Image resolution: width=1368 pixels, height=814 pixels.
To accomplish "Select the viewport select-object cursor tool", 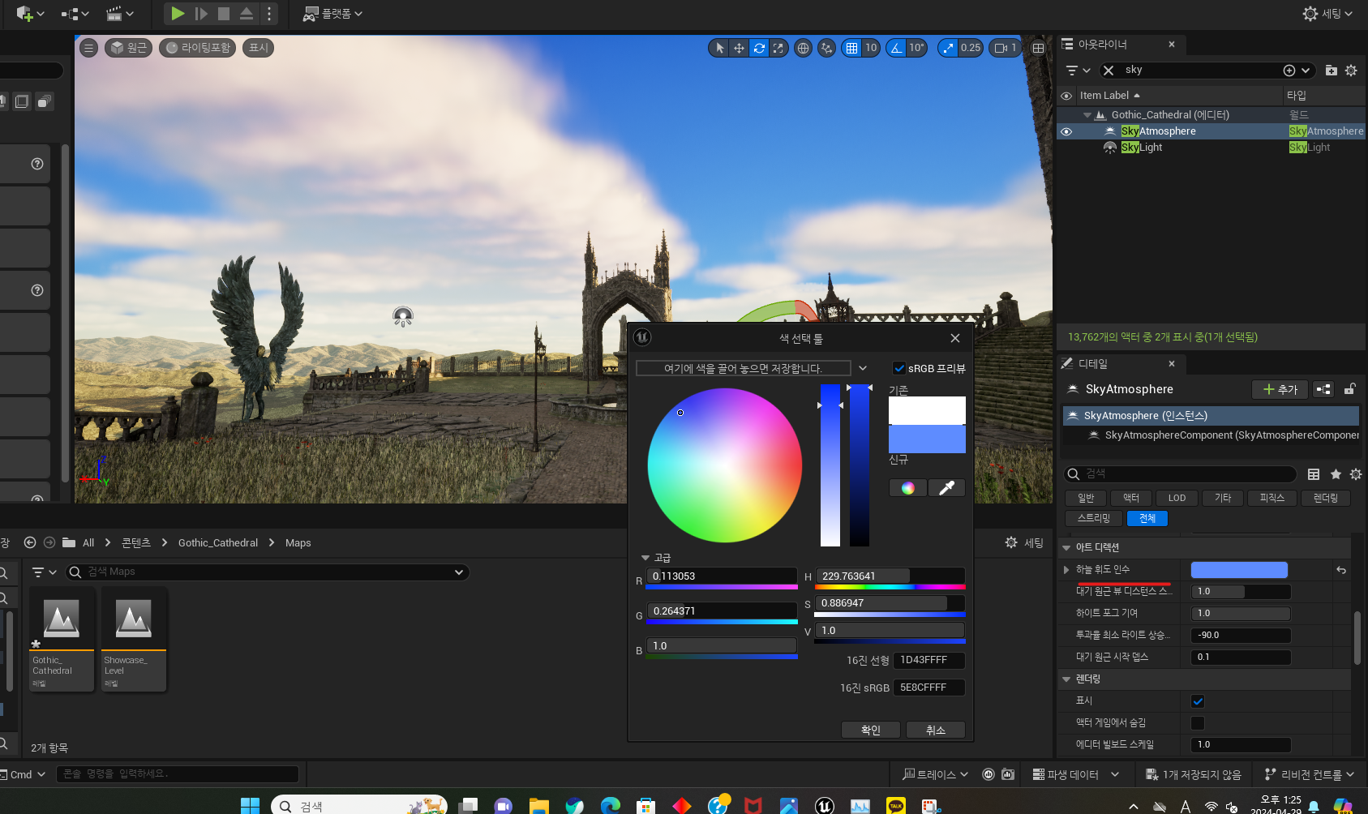I will (x=719, y=48).
